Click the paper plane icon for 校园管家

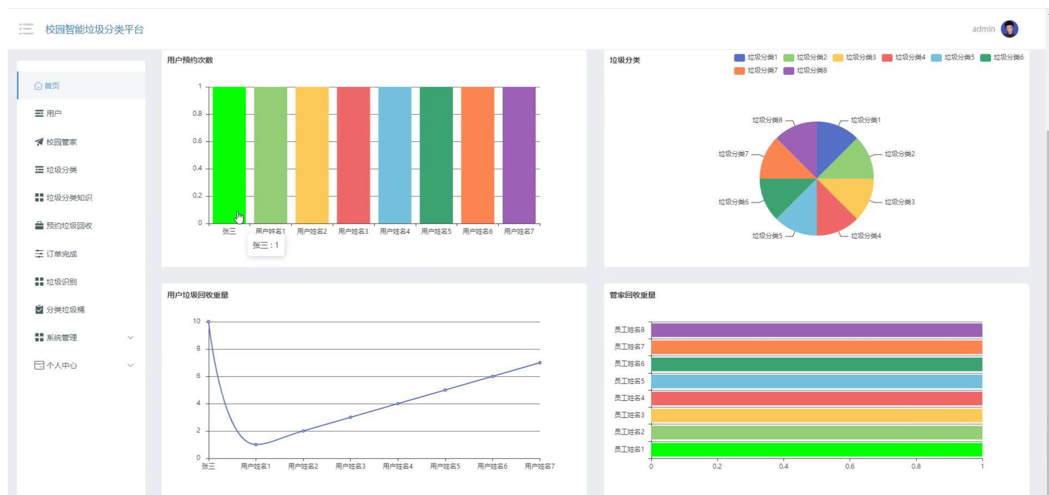39,142
